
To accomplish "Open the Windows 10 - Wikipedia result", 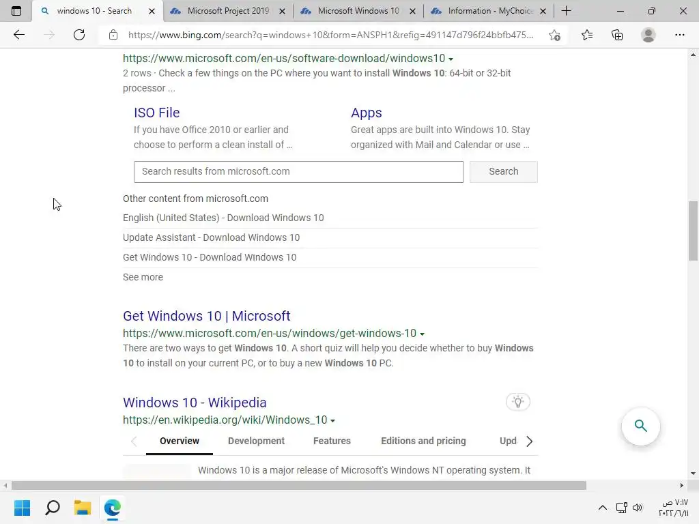I will coord(195,403).
